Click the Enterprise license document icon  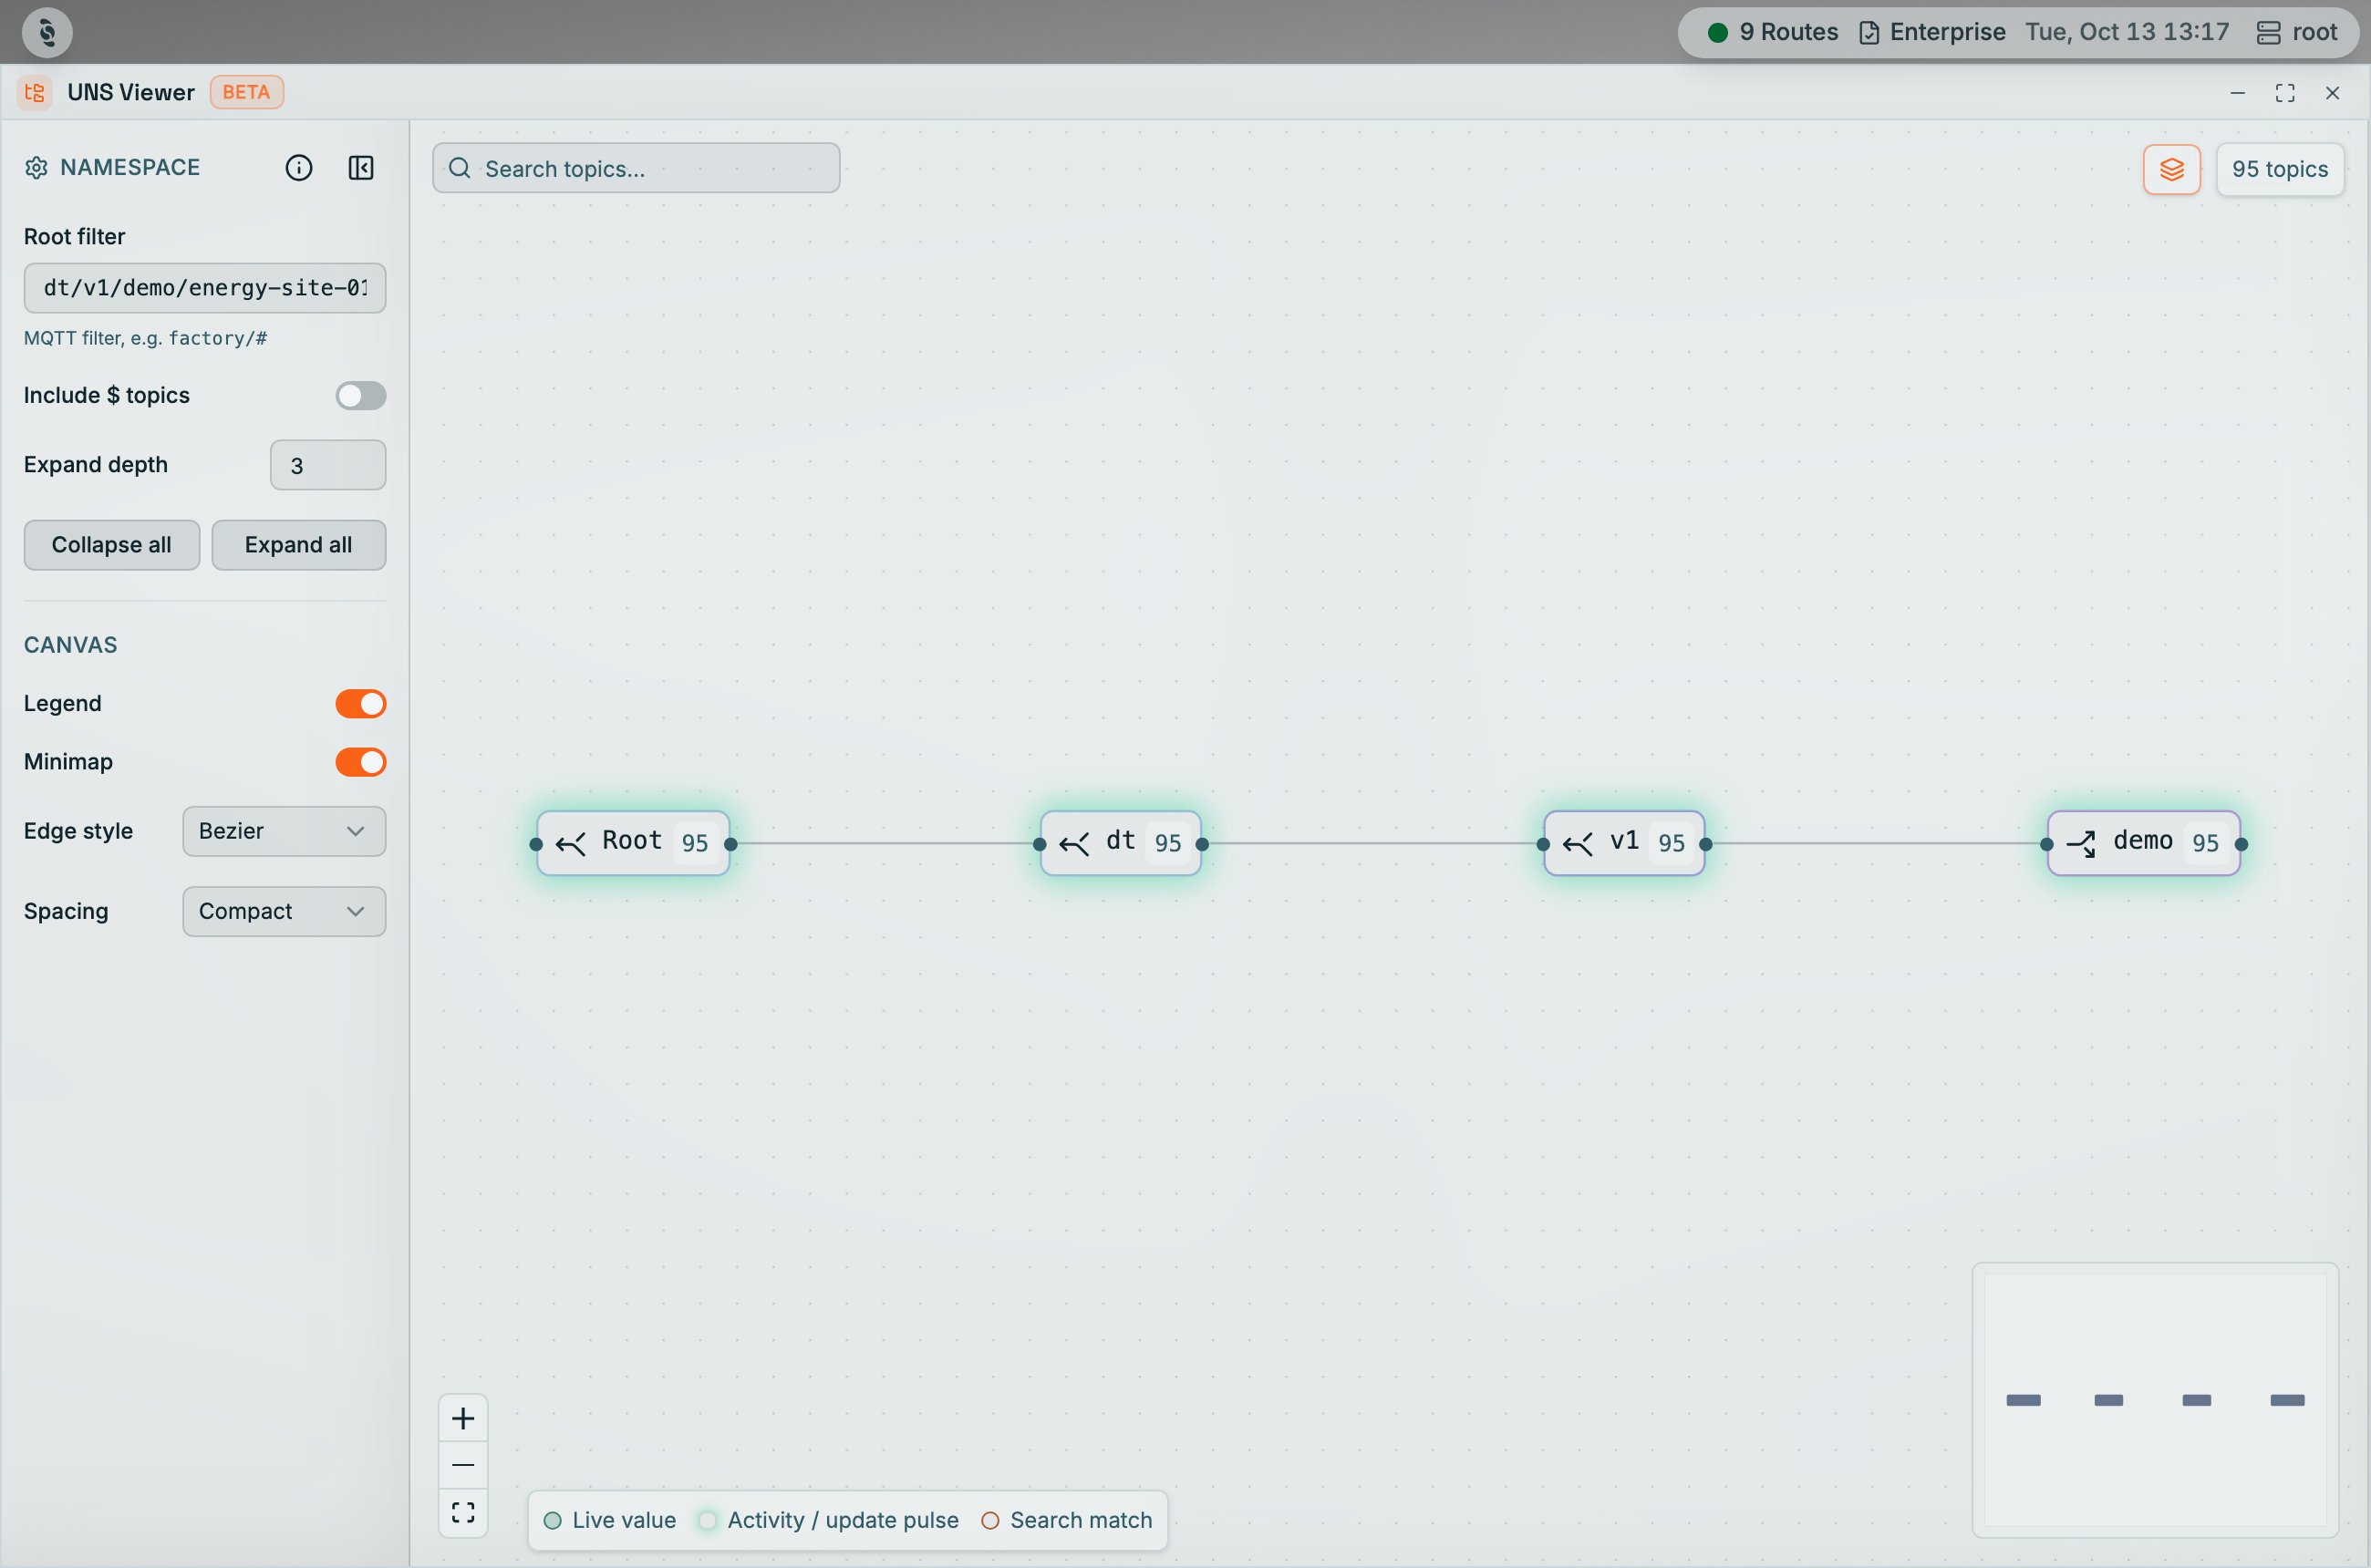(1869, 32)
